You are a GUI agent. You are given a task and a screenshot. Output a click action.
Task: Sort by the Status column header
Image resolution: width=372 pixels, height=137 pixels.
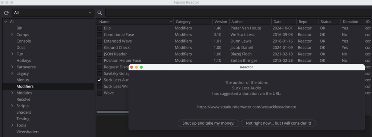pyautogui.click(x=329, y=21)
